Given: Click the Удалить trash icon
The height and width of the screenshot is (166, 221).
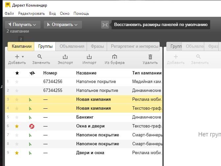Looking at the screenshot, I should point(150,57).
